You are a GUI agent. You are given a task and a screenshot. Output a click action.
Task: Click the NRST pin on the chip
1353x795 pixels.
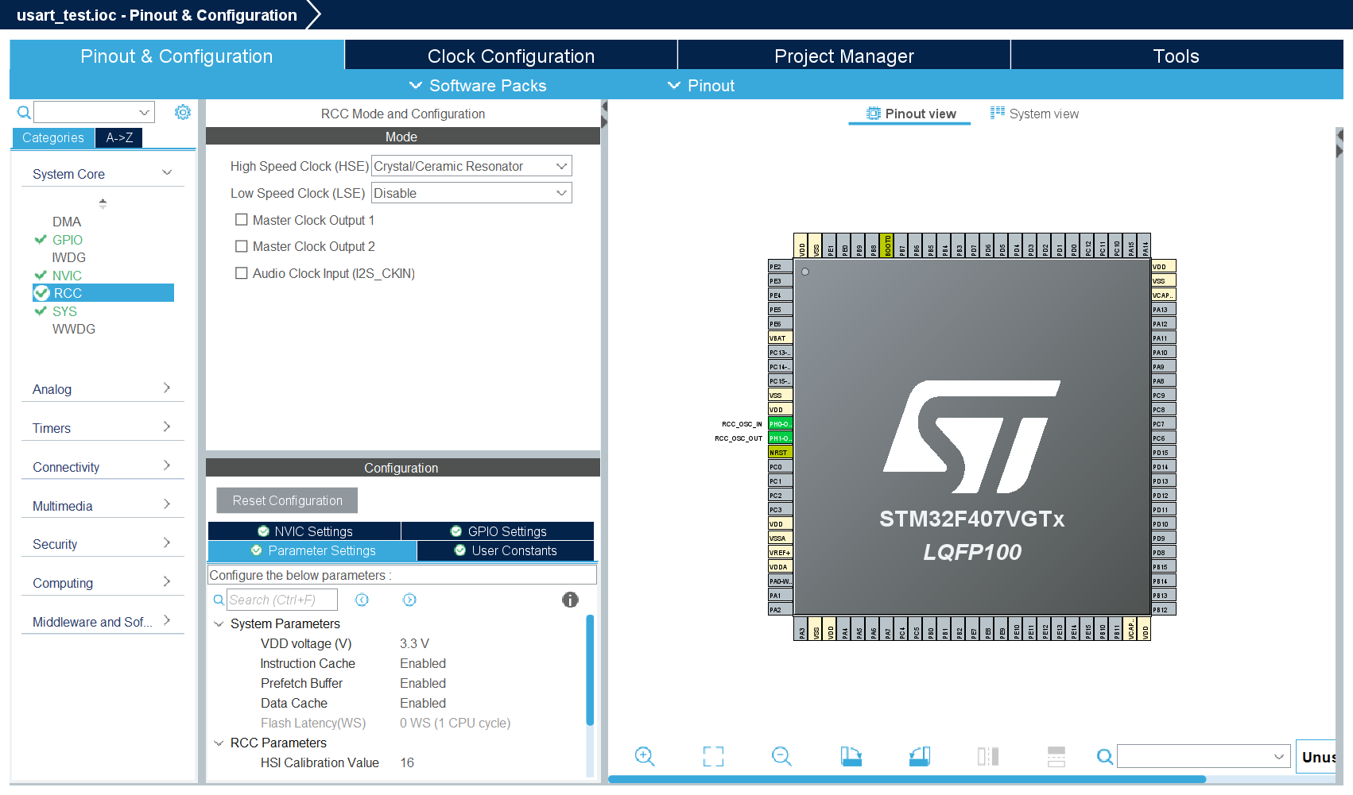pos(780,453)
